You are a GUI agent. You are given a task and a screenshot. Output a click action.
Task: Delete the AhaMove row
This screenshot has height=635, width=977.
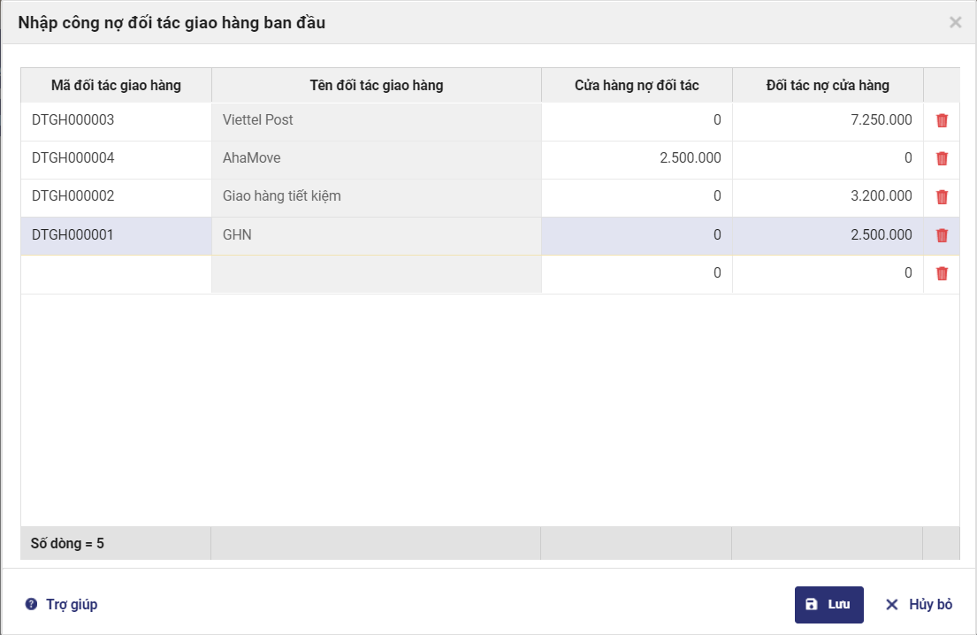pyautogui.click(x=942, y=158)
